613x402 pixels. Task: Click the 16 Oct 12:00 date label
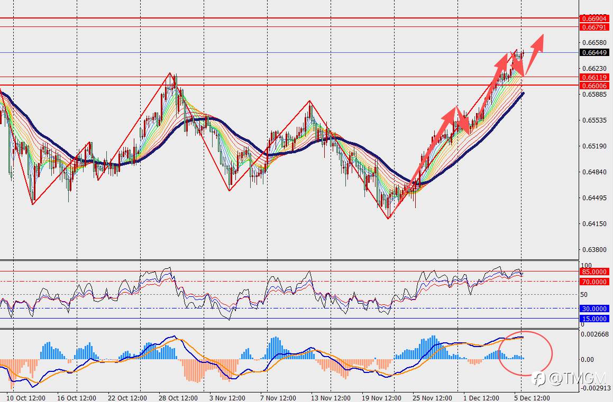click(x=77, y=398)
